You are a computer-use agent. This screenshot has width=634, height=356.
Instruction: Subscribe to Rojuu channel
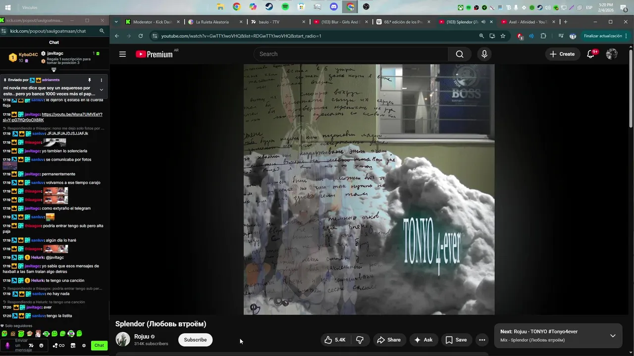[x=195, y=340]
